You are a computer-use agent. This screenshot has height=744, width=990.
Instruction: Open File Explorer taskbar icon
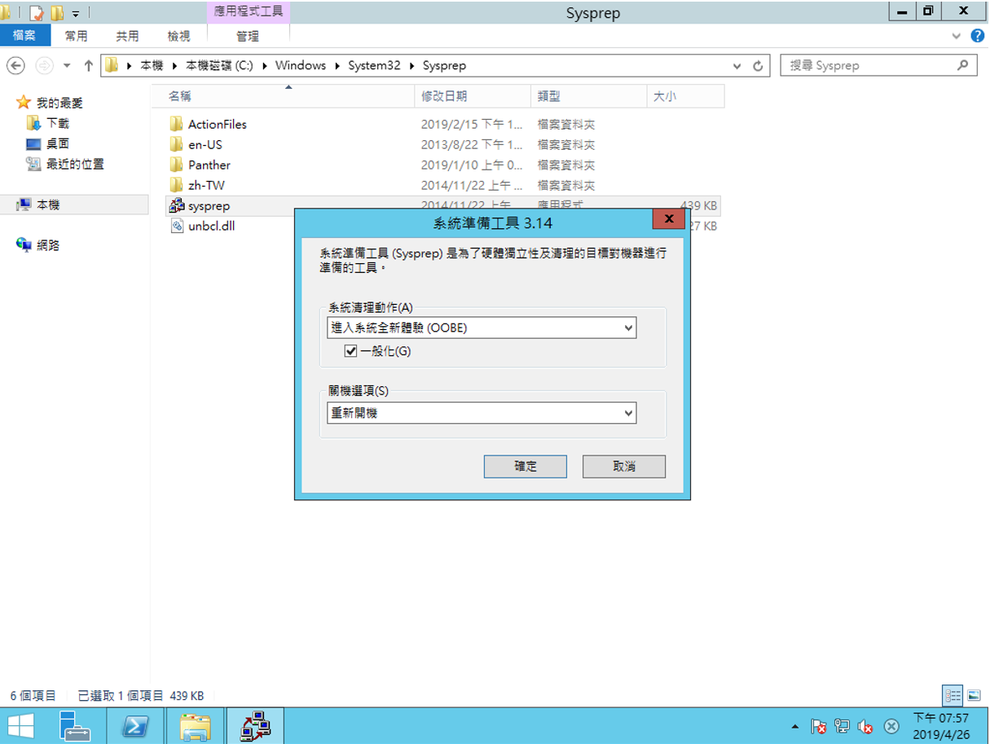(195, 725)
